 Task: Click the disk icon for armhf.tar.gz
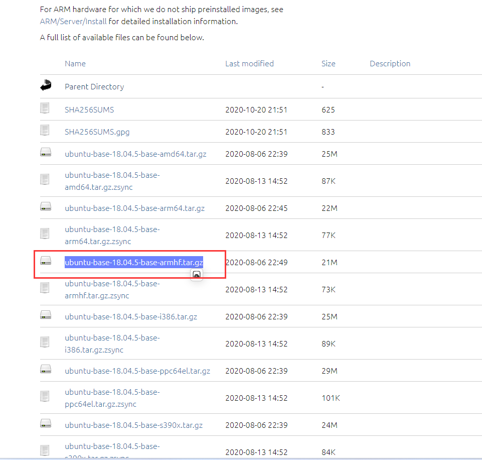pyautogui.click(x=46, y=261)
